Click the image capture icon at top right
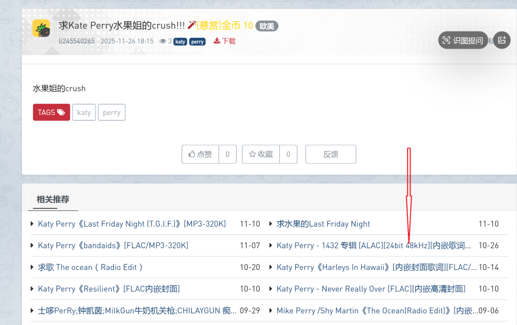The image size is (517, 325). pos(501,40)
